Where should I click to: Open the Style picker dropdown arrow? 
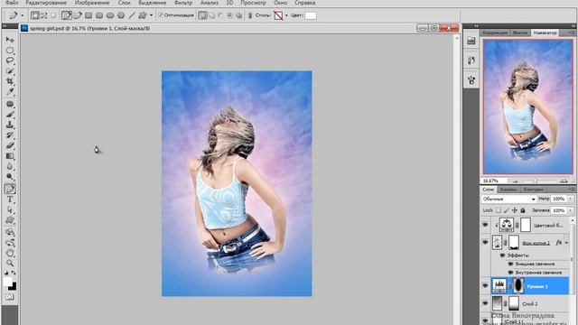(x=286, y=15)
